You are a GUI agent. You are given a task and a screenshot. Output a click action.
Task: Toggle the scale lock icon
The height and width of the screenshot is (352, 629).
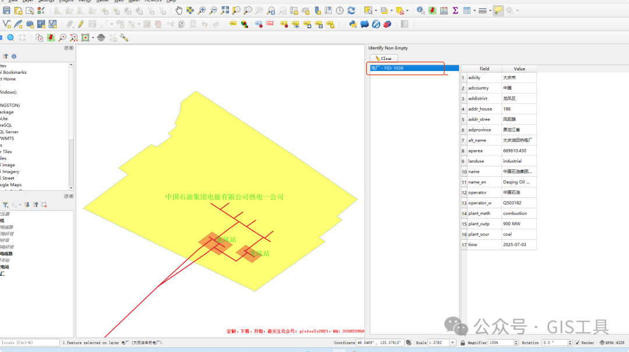click(x=462, y=343)
